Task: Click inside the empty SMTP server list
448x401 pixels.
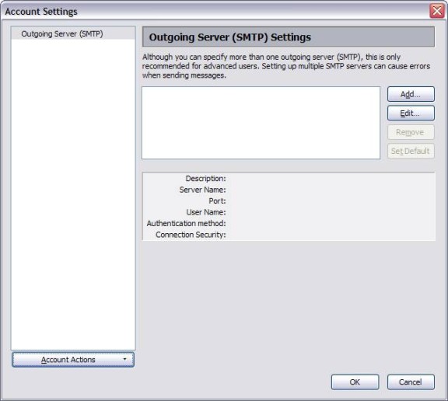Action: coord(261,123)
